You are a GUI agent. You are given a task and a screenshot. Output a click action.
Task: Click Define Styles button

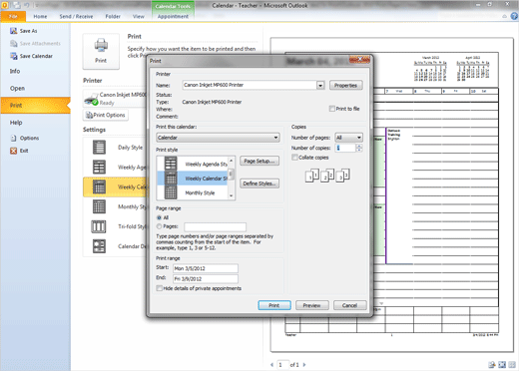tap(259, 184)
